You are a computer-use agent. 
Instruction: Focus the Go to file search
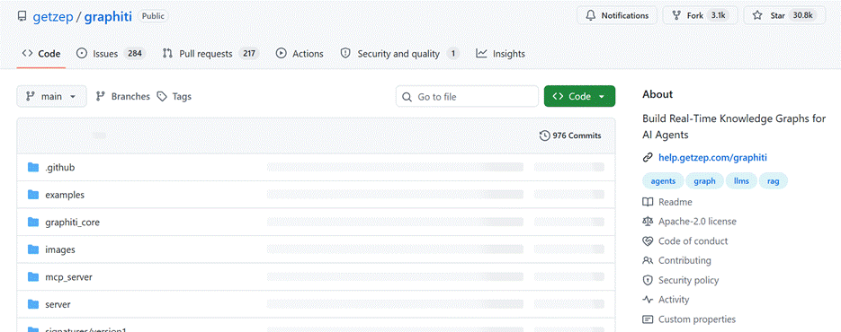[467, 96]
